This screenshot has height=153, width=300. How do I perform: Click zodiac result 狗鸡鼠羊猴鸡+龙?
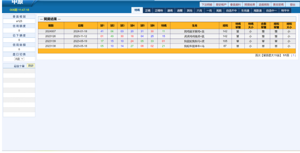pos(194,31)
